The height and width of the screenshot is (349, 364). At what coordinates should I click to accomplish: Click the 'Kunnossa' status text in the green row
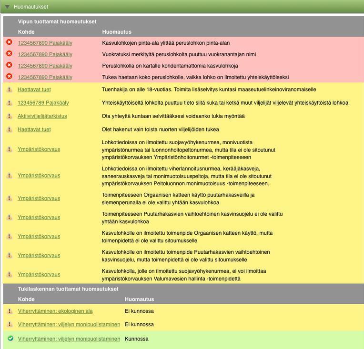[x=136, y=339]
